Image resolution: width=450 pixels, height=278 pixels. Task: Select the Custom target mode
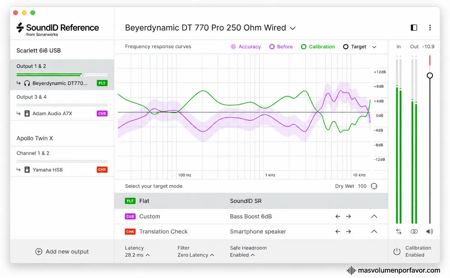click(251, 216)
